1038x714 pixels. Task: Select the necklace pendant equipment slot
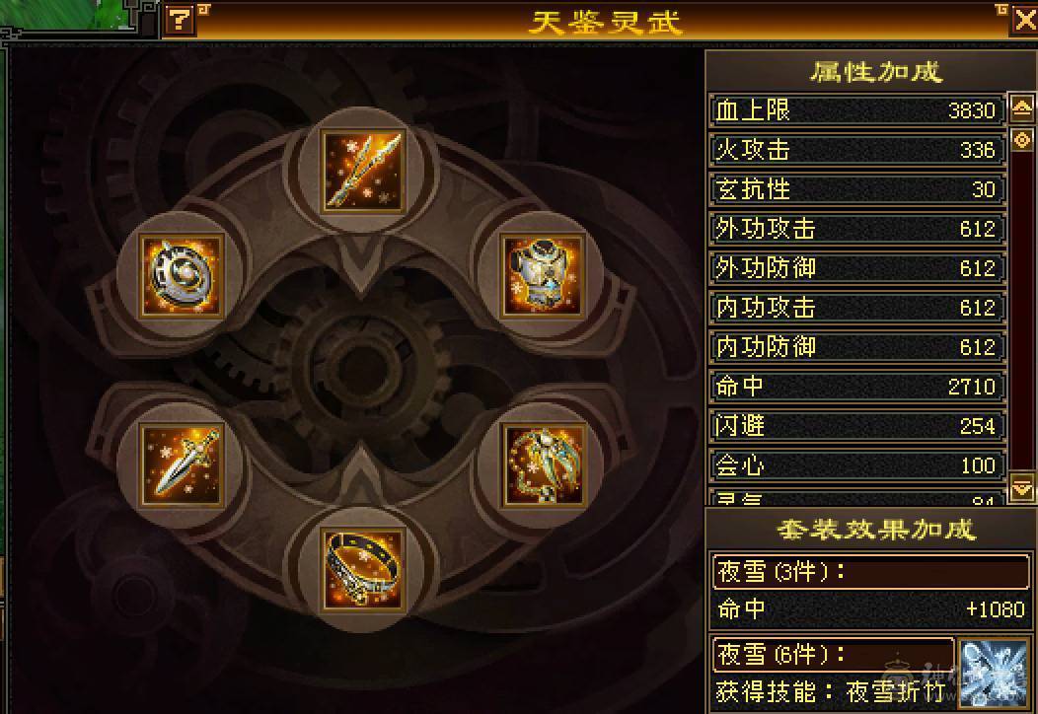[543, 464]
